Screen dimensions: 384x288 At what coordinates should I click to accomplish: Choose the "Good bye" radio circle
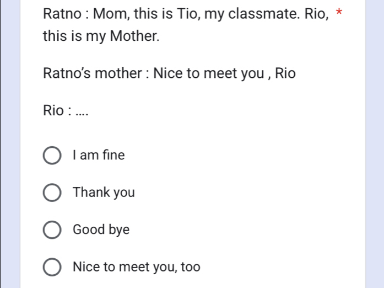(52, 230)
